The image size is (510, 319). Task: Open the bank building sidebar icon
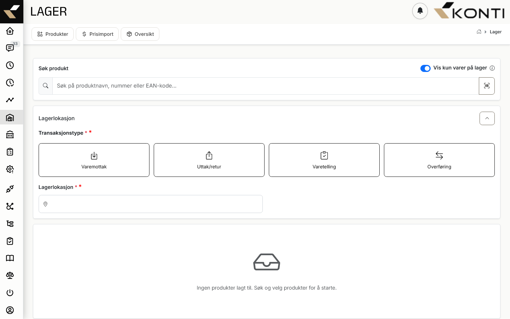10,135
